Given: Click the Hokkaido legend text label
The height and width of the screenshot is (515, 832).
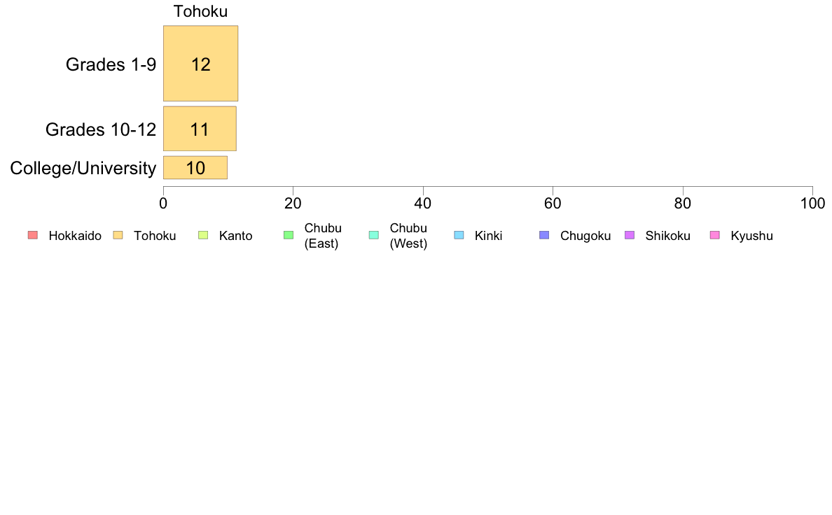Looking at the screenshot, I should coord(75,236).
